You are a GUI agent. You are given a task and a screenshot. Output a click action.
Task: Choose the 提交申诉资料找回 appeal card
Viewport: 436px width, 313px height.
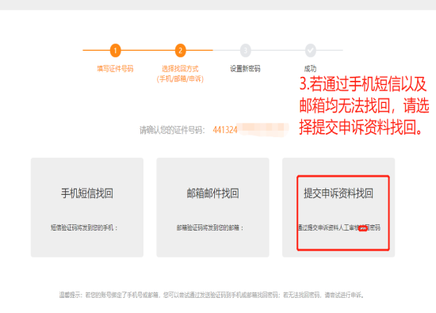pos(338,208)
